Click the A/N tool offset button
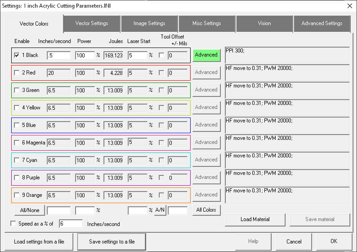This screenshot has width=357, height=252. pos(160,210)
